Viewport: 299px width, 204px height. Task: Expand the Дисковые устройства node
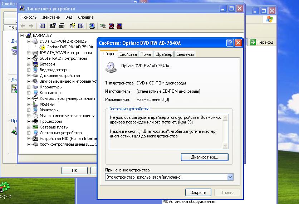[29, 76]
